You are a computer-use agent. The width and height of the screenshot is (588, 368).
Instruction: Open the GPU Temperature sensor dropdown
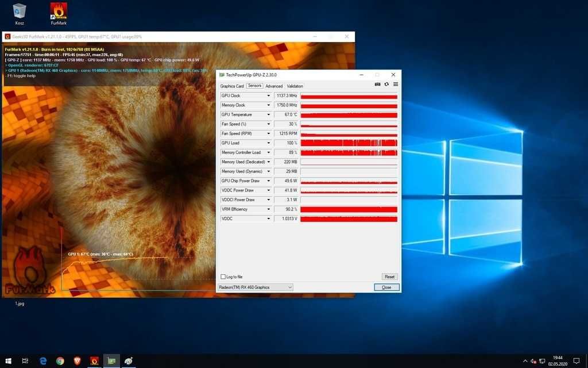click(269, 114)
